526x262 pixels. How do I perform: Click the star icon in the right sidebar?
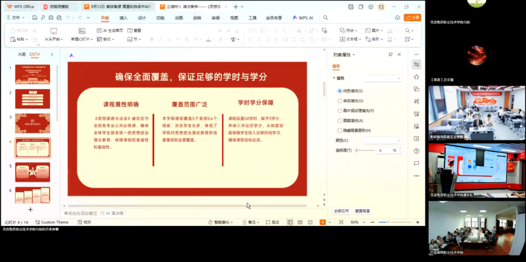coord(416,77)
